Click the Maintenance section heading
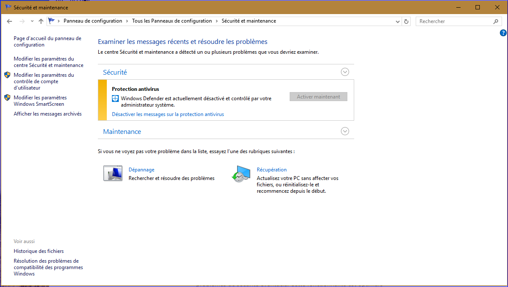Viewport: 508px width, 287px height. pos(122,131)
